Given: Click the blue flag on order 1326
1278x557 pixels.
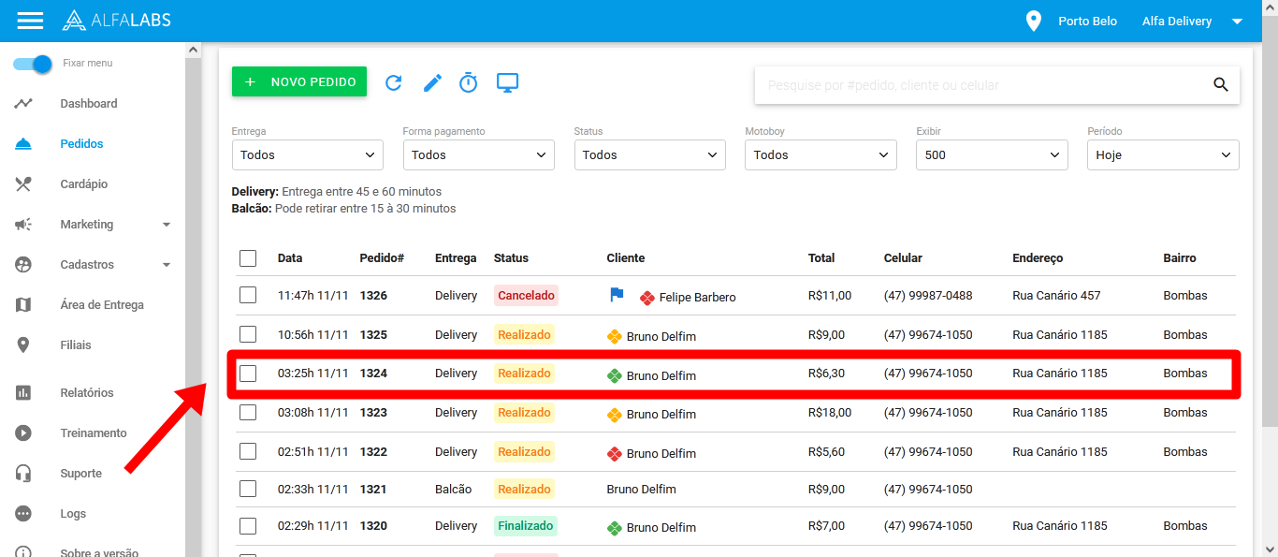Looking at the screenshot, I should point(617,295).
